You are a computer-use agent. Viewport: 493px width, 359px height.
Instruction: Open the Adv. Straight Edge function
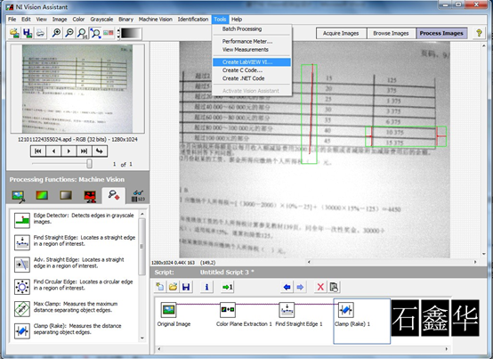click(x=22, y=265)
